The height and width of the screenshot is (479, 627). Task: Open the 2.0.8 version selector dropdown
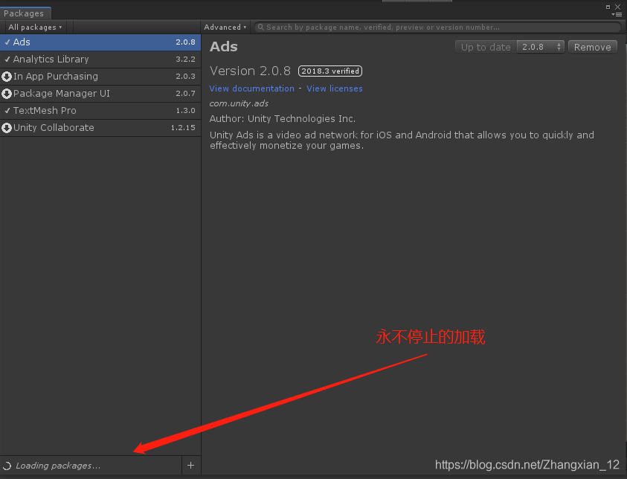coord(541,47)
